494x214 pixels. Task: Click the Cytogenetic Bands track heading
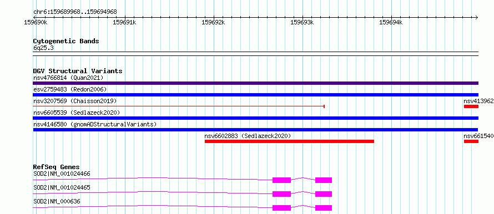[x=66, y=41]
